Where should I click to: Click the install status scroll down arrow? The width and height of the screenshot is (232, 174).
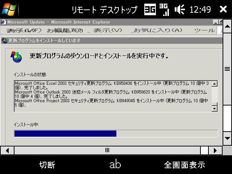pos(214,109)
